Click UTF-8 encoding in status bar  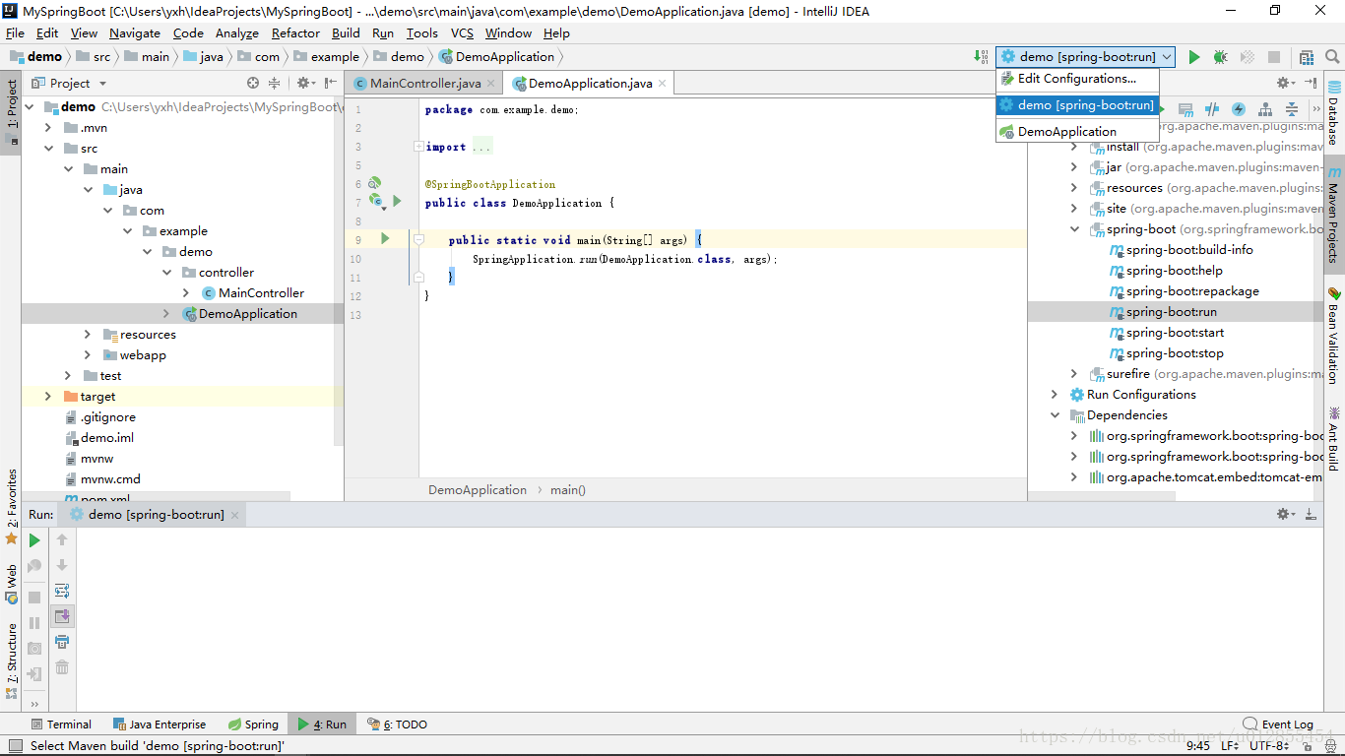click(x=1270, y=746)
